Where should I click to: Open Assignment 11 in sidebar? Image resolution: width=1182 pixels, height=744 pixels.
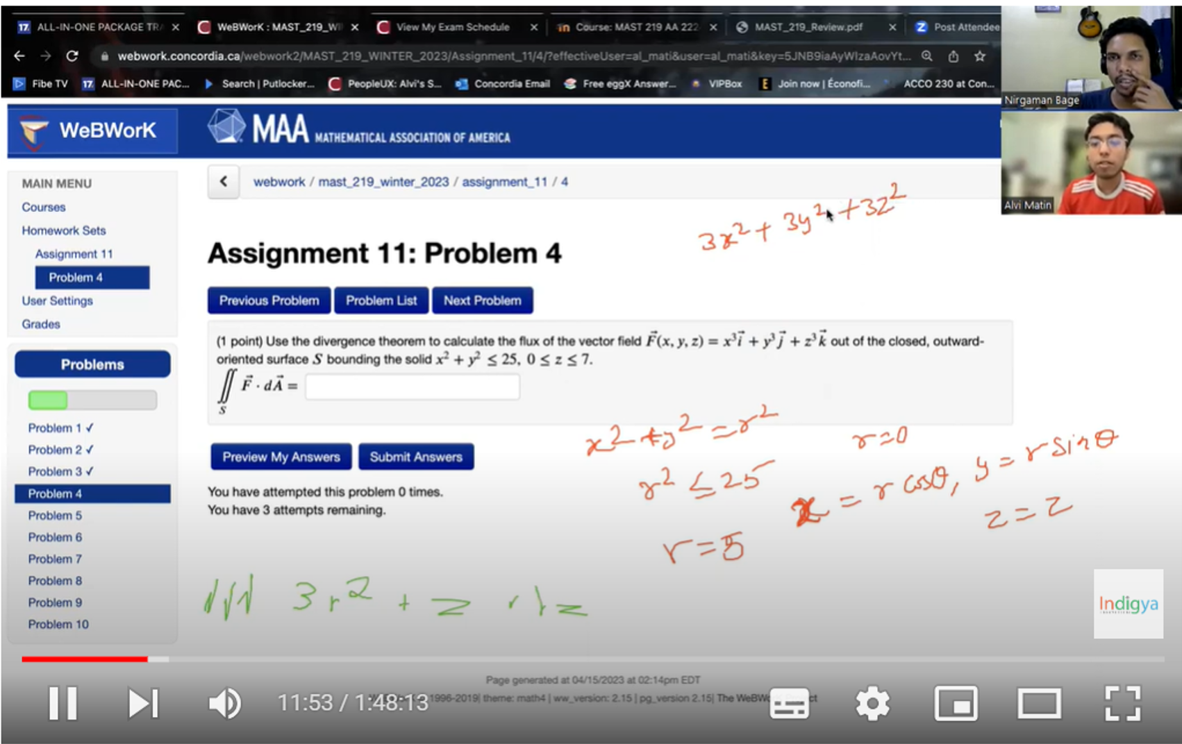[x=74, y=254]
